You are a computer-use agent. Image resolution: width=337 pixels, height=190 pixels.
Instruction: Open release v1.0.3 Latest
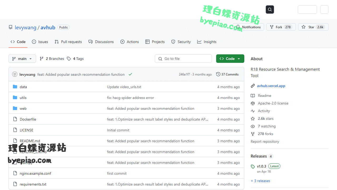point(269,166)
